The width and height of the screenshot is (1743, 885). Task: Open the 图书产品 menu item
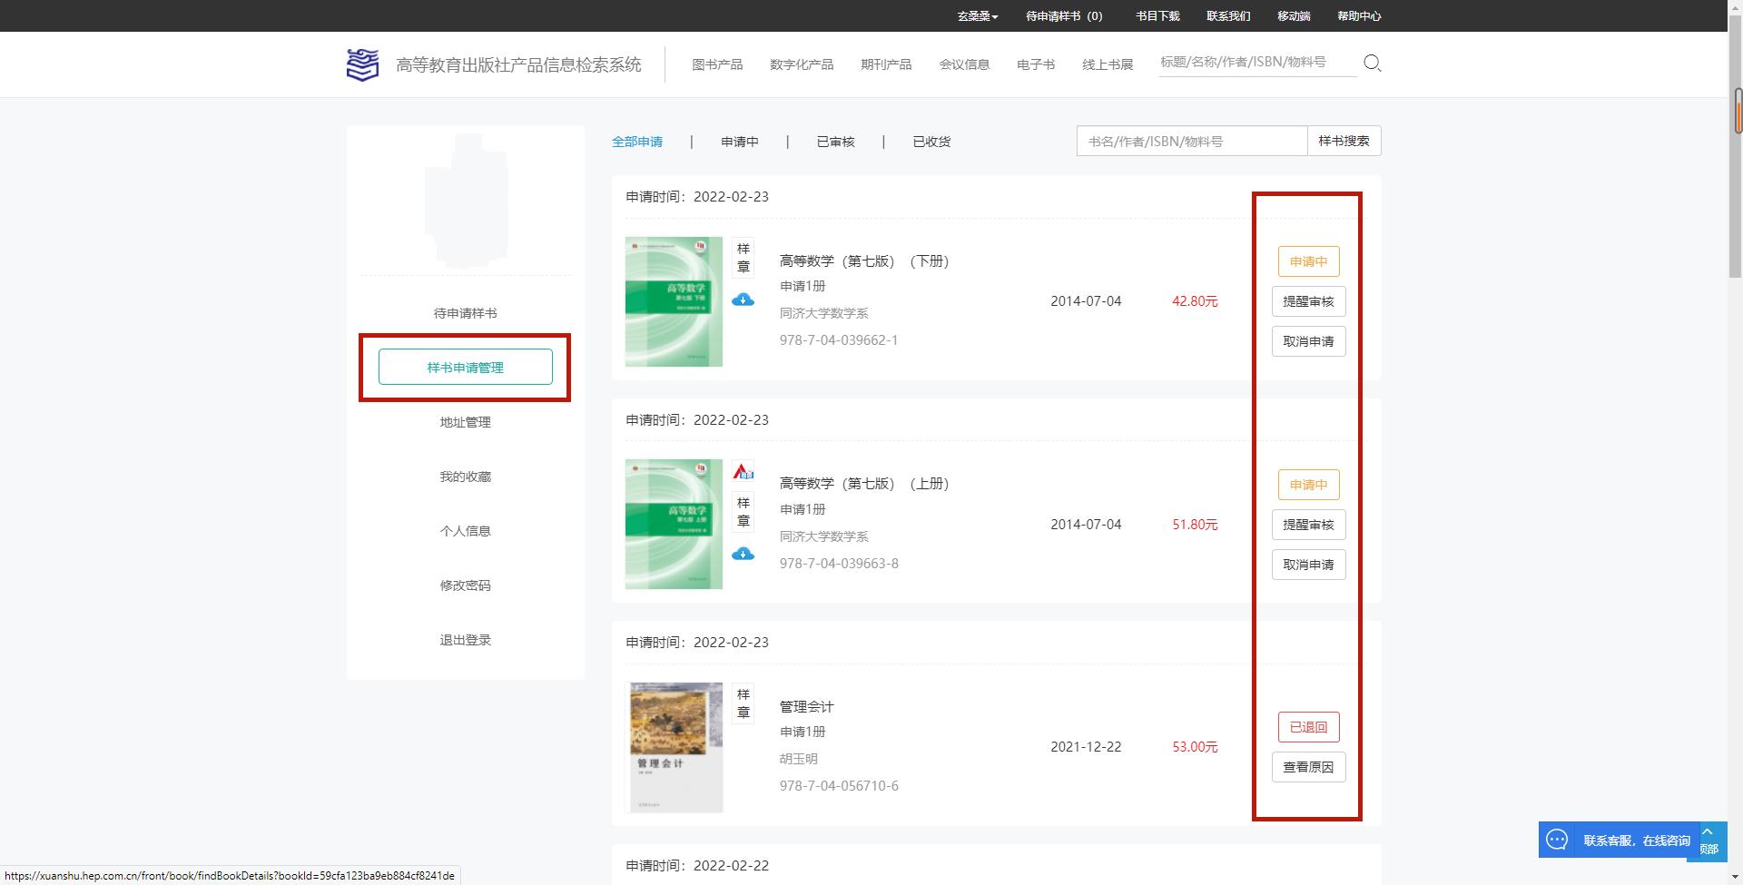click(717, 64)
